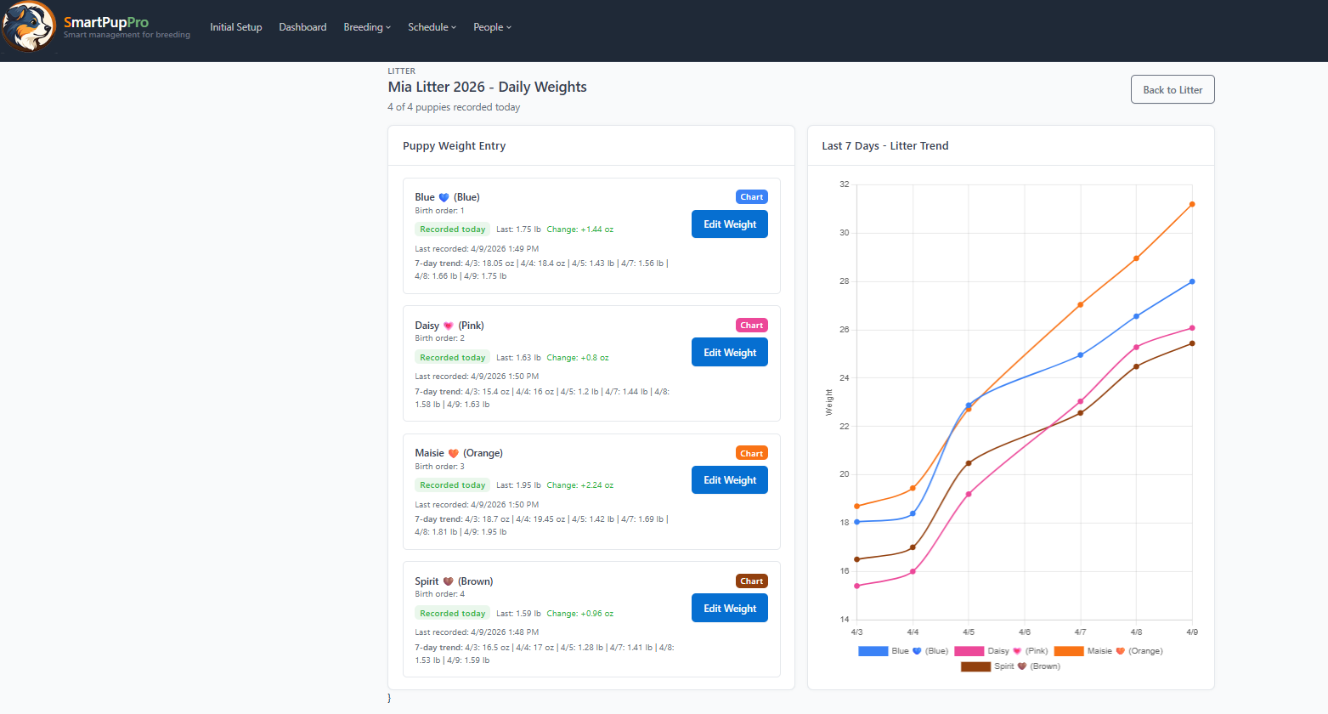Navigate to the Dashboard
The width and height of the screenshot is (1328, 714).
point(302,26)
